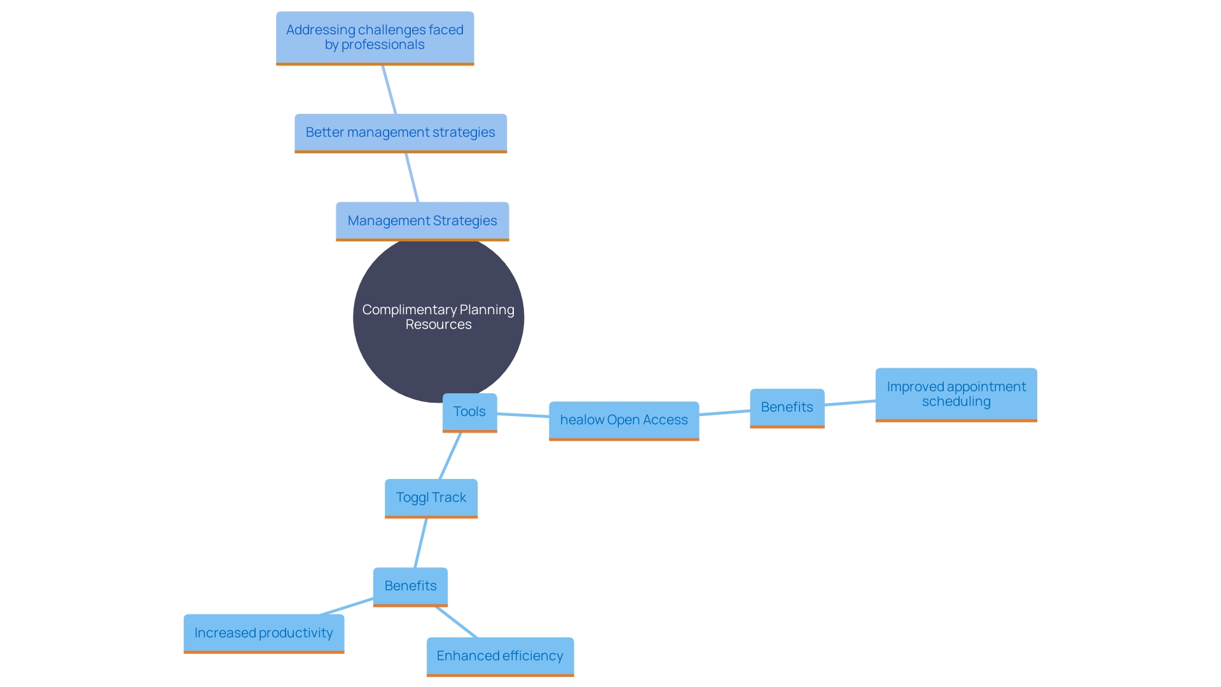Screen dimensions: 1221x687
Task: Select the Management Strategies branch node
Action: click(422, 221)
